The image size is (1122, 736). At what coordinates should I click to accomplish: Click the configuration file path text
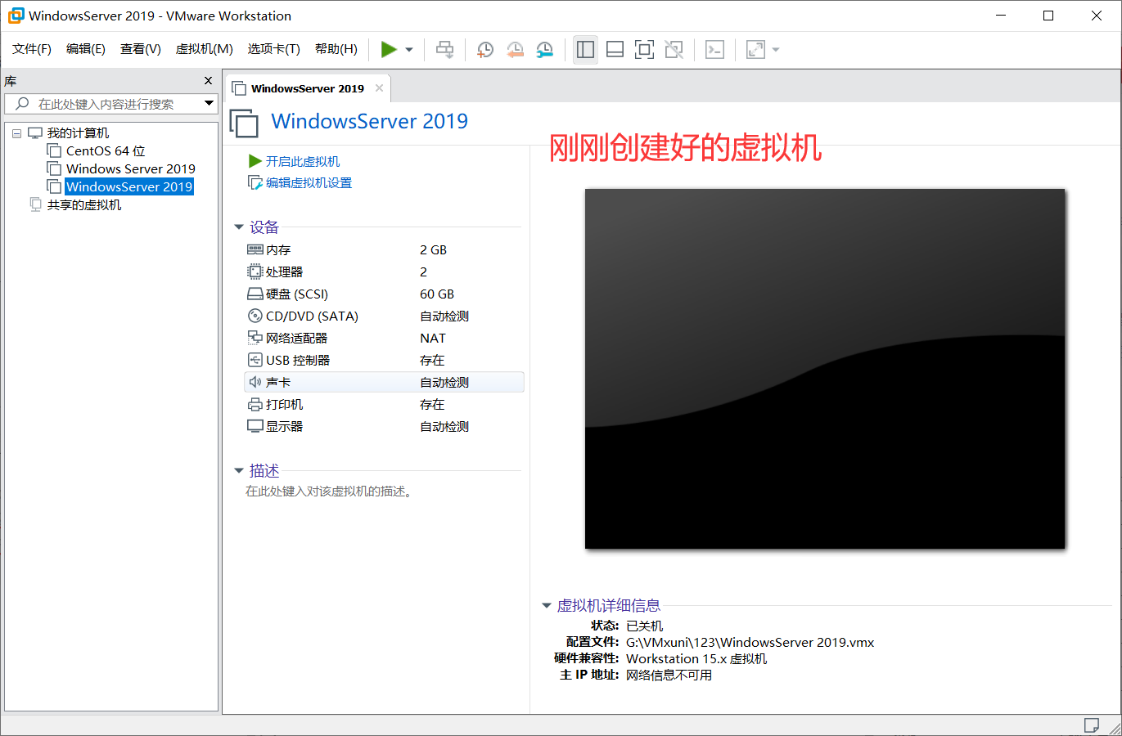750,643
